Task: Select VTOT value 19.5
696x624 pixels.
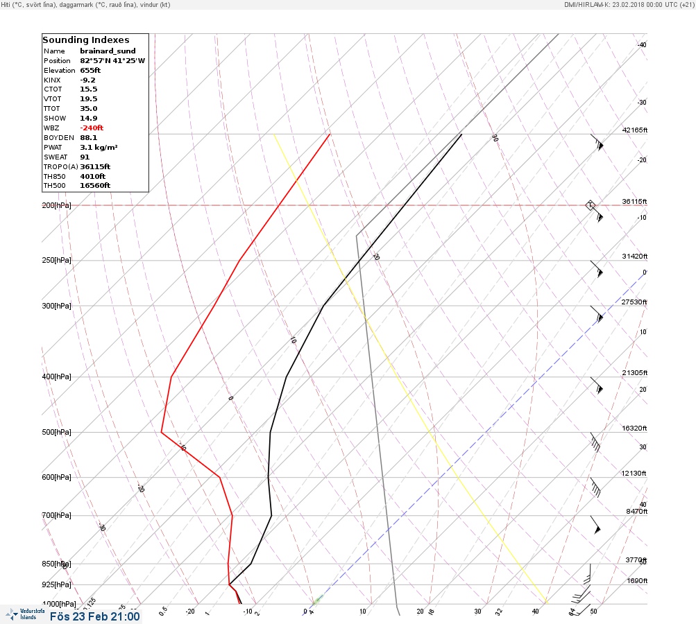Action: click(x=88, y=99)
